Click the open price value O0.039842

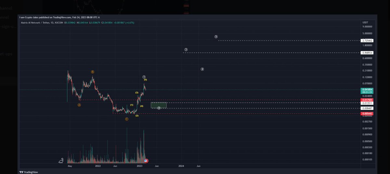pos(70,23)
